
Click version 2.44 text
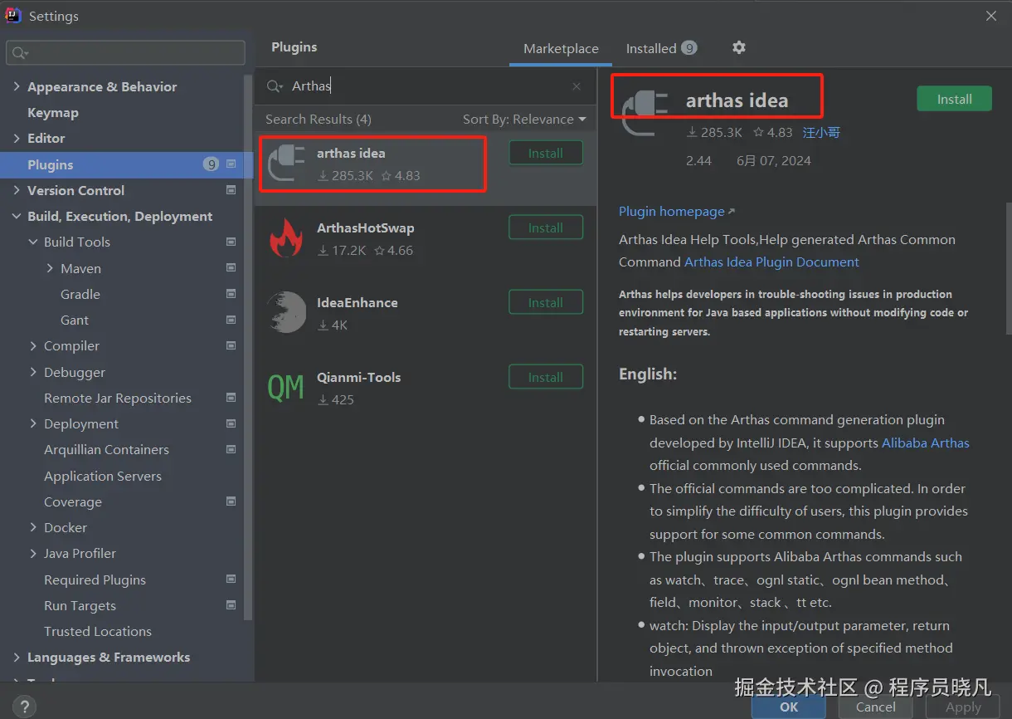(x=698, y=160)
